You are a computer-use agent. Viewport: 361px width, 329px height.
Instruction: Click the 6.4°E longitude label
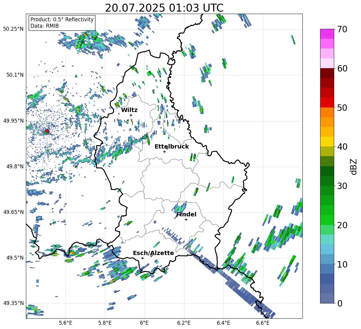(x=223, y=323)
